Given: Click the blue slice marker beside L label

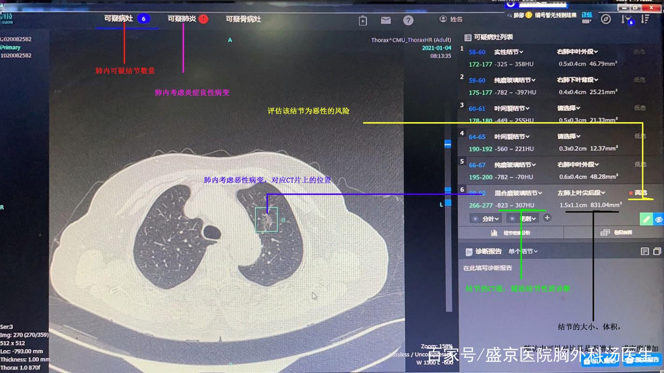Looking at the screenshot, I should (x=448, y=203).
